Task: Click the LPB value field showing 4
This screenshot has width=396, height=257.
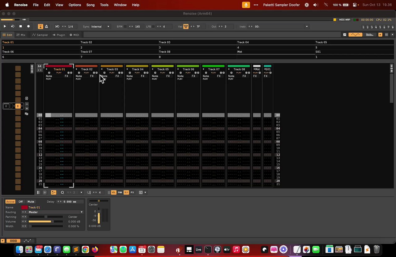Action: [x=164, y=27]
